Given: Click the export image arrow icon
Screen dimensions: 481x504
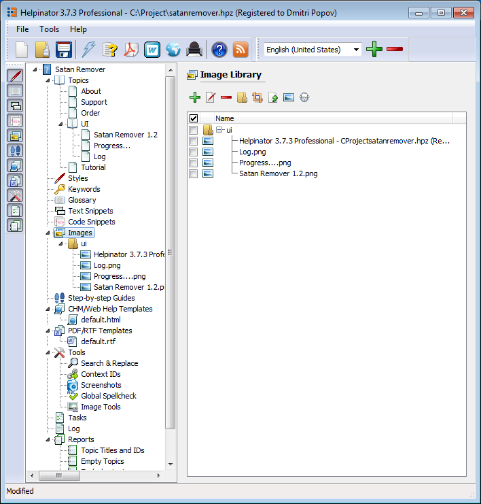Looking at the screenshot, I should point(273,97).
